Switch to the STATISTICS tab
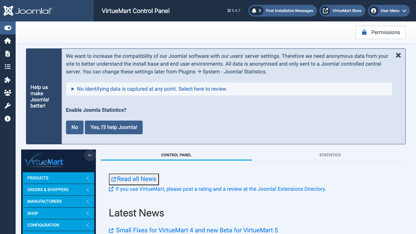 tap(330, 155)
